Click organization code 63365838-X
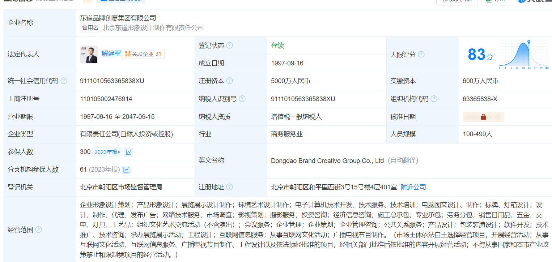The height and width of the screenshot is (262, 552). [x=480, y=99]
